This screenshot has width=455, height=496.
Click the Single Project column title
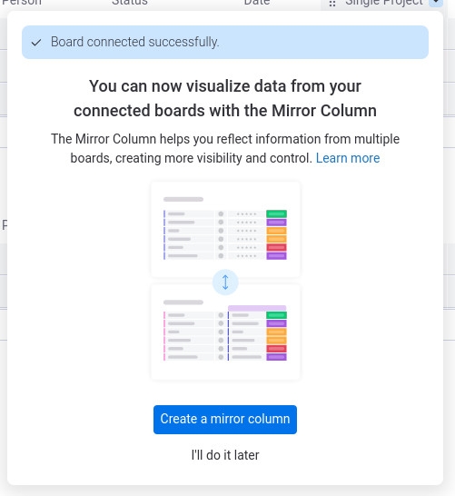point(384,3)
